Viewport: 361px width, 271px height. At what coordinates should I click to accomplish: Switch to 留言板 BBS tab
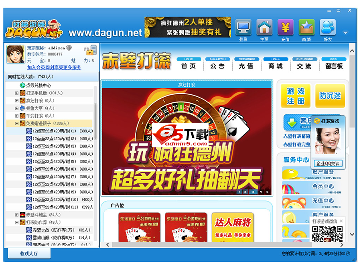[334, 63]
